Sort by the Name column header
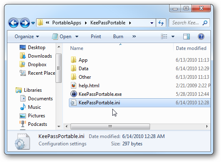The height and width of the screenshot is (162, 221). 77,48
